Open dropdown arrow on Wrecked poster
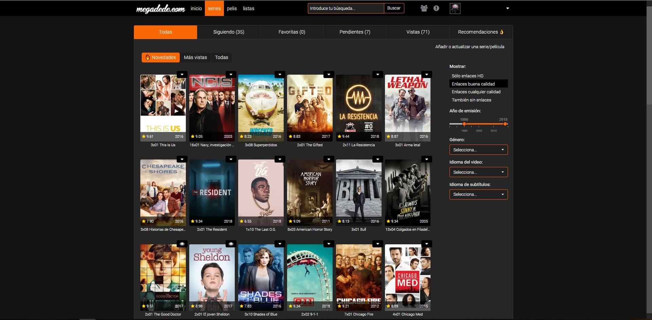Image resolution: width=652 pixels, height=320 pixels. [x=280, y=75]
